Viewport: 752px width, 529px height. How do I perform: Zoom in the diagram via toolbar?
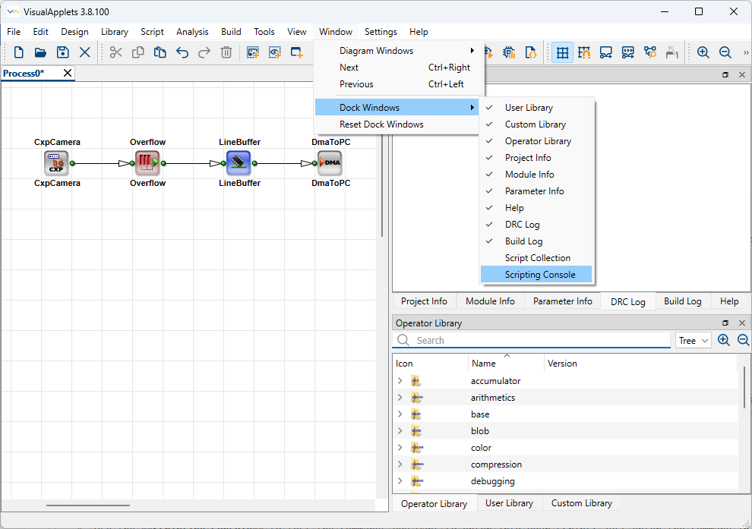703,52
